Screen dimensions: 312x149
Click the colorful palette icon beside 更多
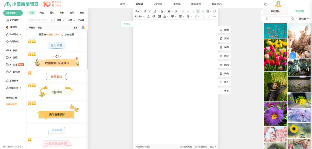(83, 28)
